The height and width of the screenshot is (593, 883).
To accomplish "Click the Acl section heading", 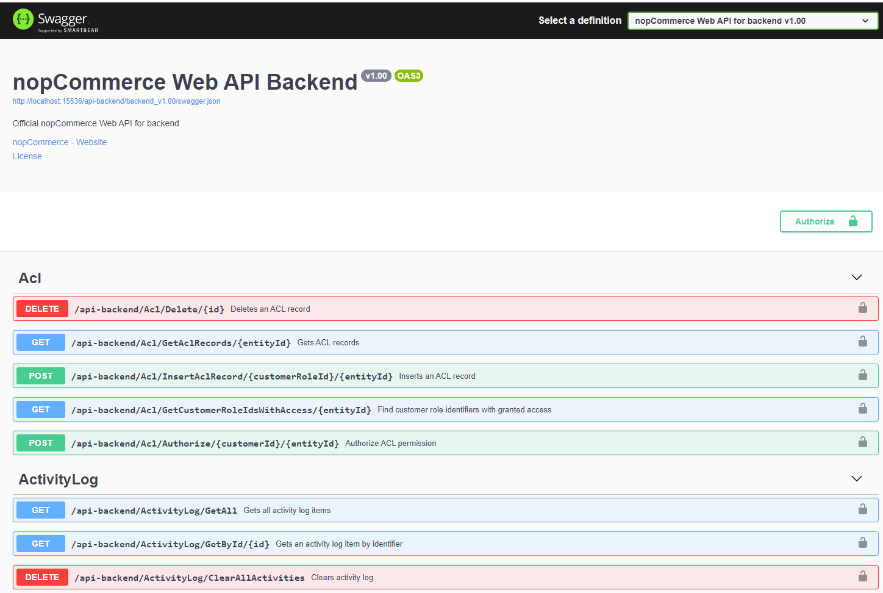I will click(x=30, y=278).
